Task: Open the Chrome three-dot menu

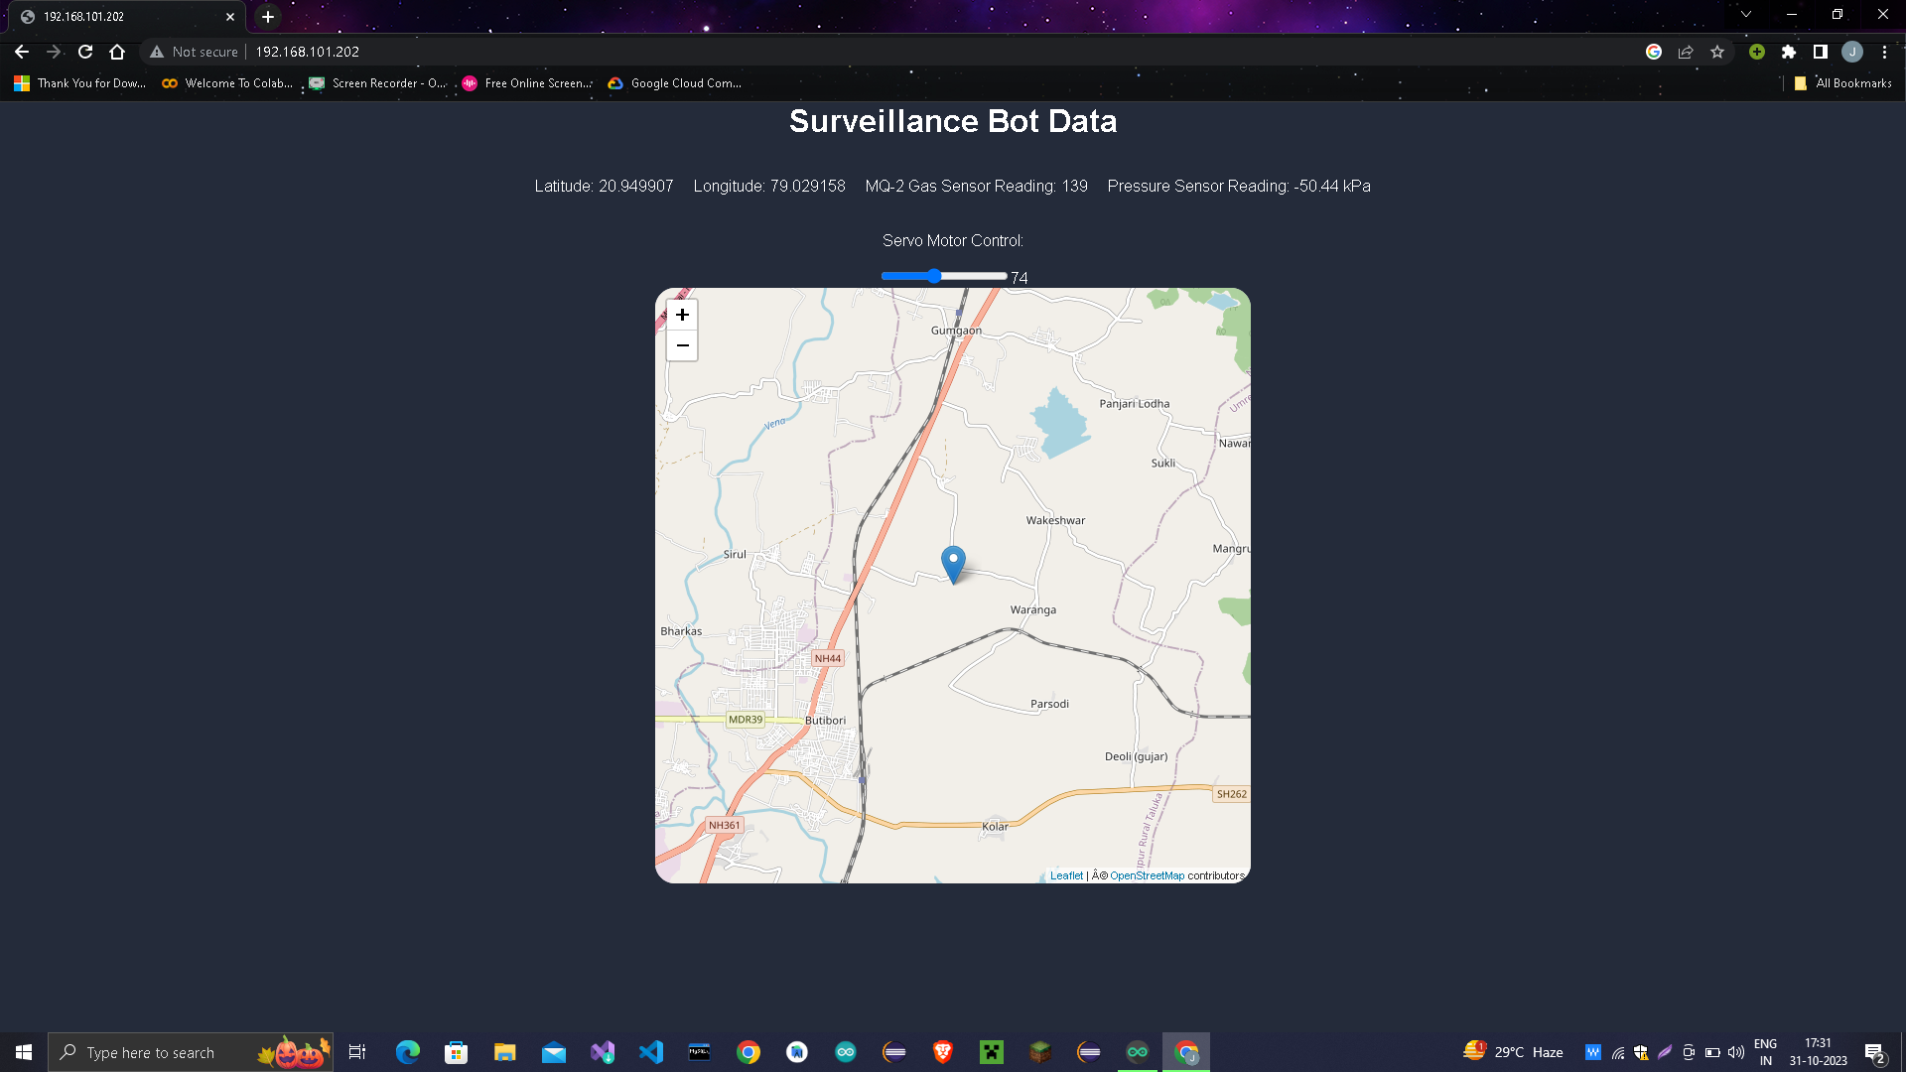Action: 1885,52
